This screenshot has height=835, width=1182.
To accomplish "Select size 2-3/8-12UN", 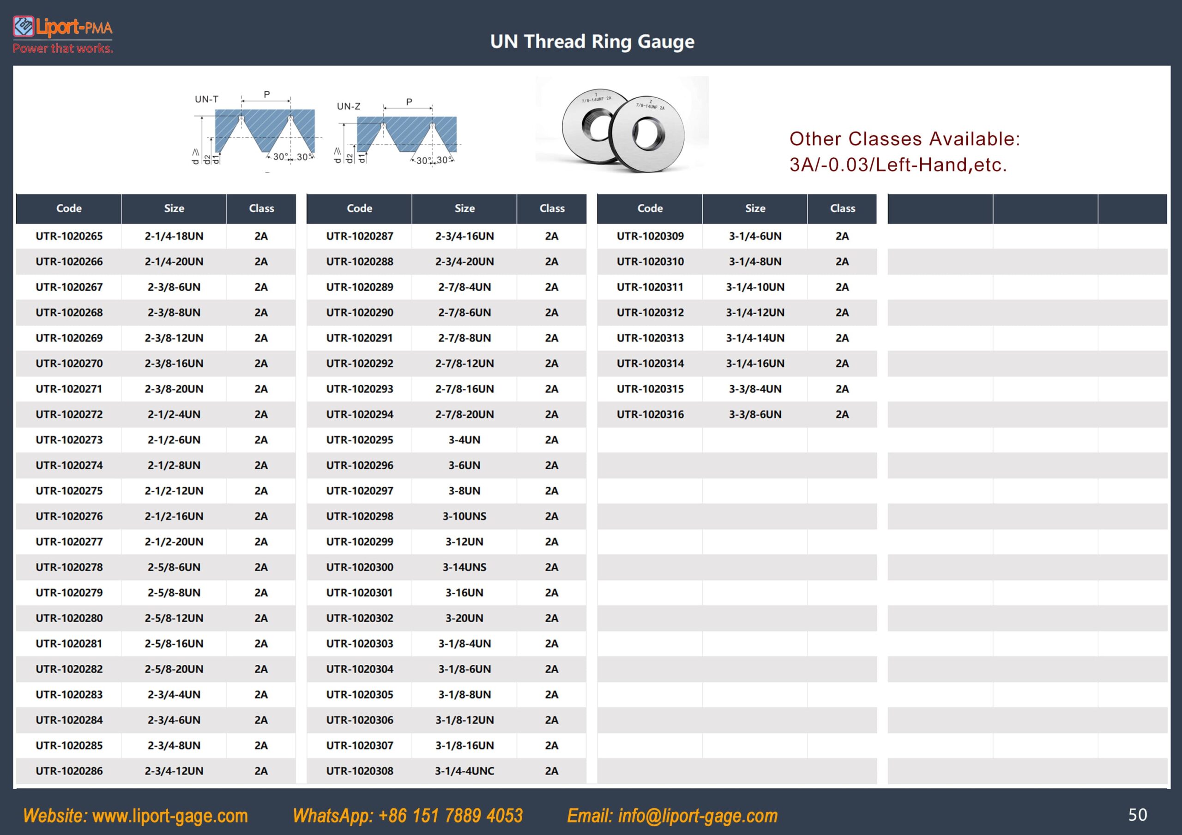I will point(174,338).
